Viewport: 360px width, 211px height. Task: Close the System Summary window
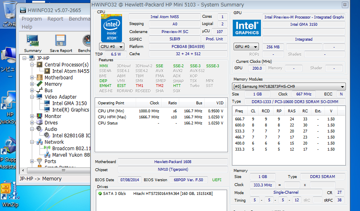[x=345, y=4]
